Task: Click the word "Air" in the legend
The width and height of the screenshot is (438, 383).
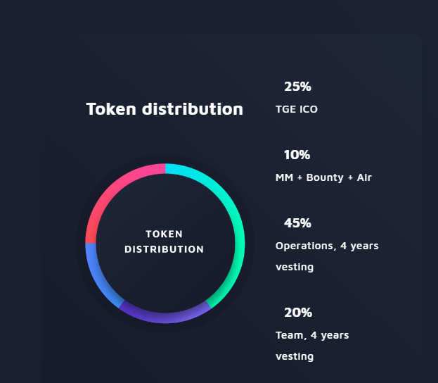Action: point(363,177)
